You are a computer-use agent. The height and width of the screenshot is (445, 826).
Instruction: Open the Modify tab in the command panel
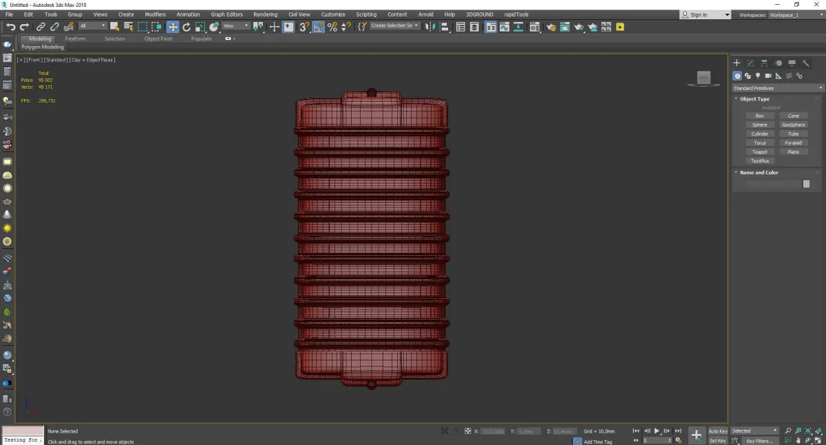coord(751,63)
